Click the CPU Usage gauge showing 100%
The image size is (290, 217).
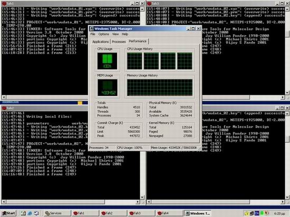pyautogui.click(x=107, y=61)
